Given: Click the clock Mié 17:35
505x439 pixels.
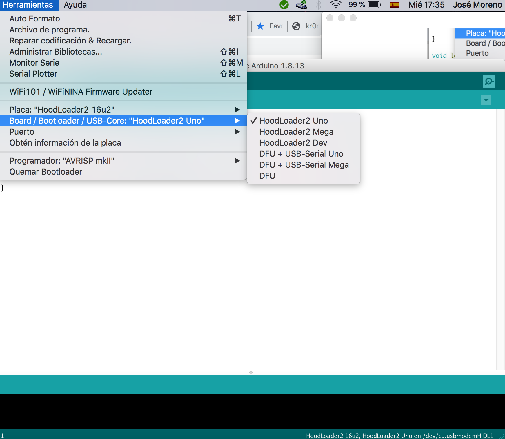Looking at the screenshot, I should pyautogui.click(x=426, y=5).
